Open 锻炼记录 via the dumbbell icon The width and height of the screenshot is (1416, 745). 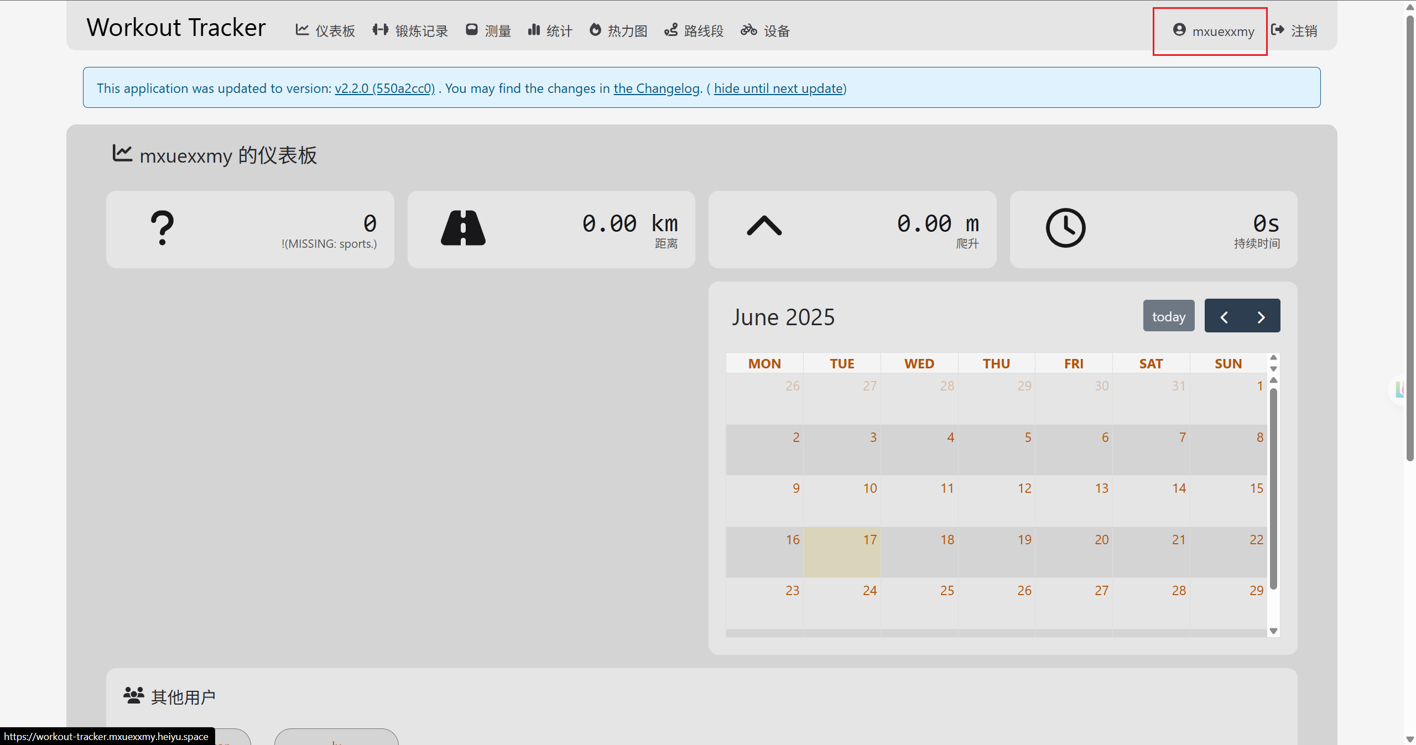click(381, 30)
